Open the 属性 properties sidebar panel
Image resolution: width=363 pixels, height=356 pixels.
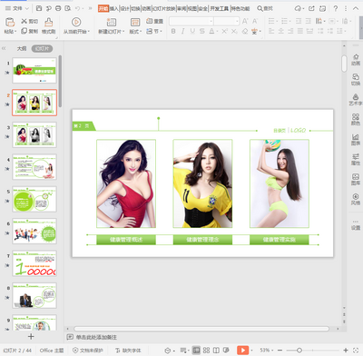point(356,160)
